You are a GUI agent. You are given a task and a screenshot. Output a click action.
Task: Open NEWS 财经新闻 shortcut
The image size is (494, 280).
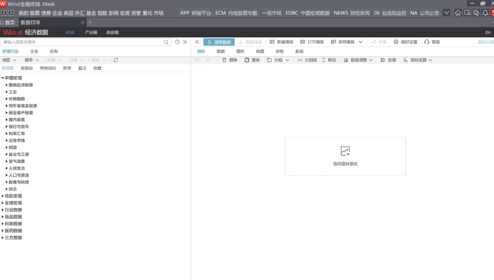tap(352, 13)
